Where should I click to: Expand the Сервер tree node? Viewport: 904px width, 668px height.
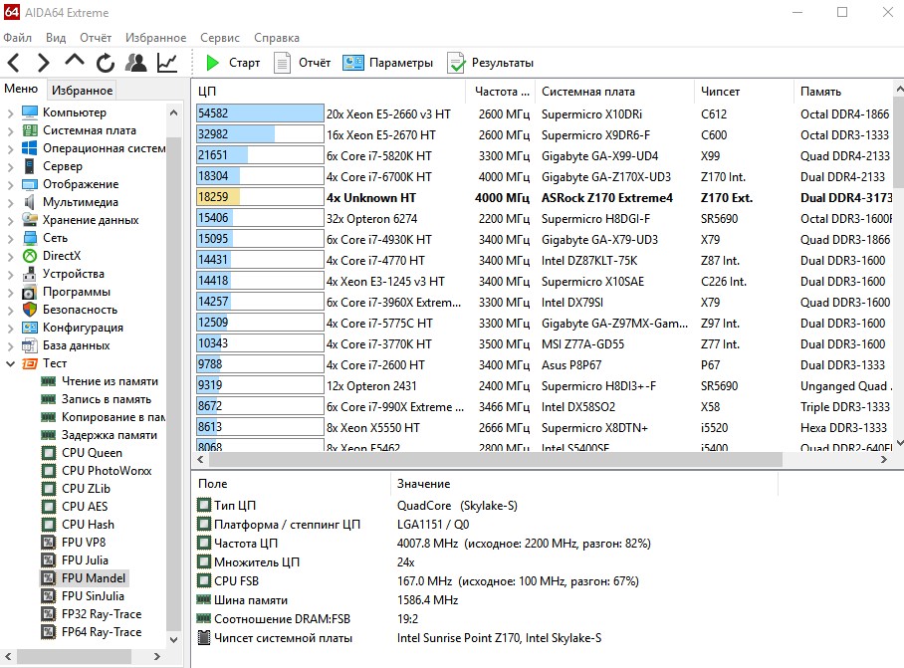click(10, 166)
